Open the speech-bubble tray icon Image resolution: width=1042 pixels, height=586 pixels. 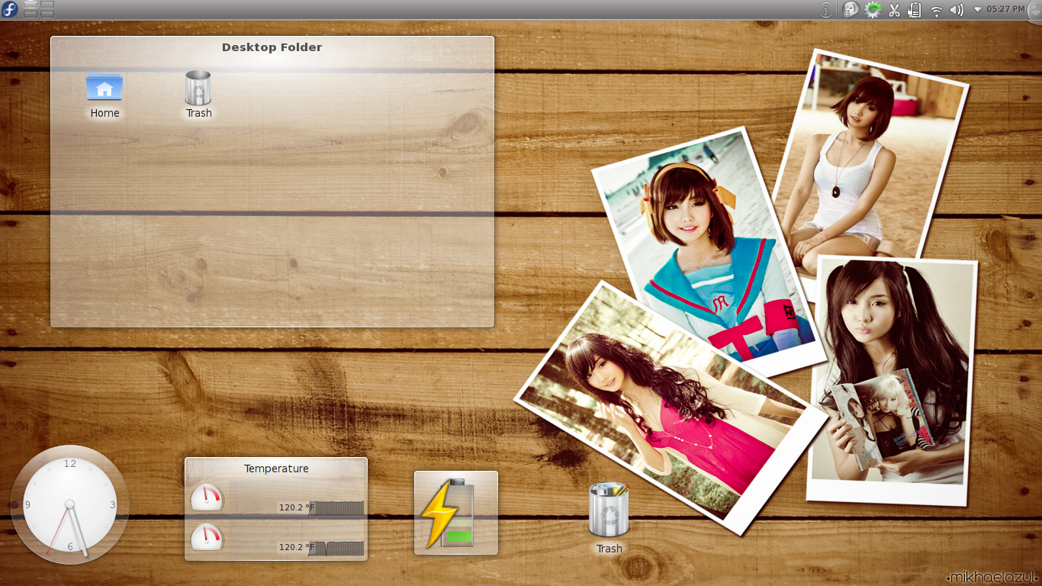pos(851,10)
